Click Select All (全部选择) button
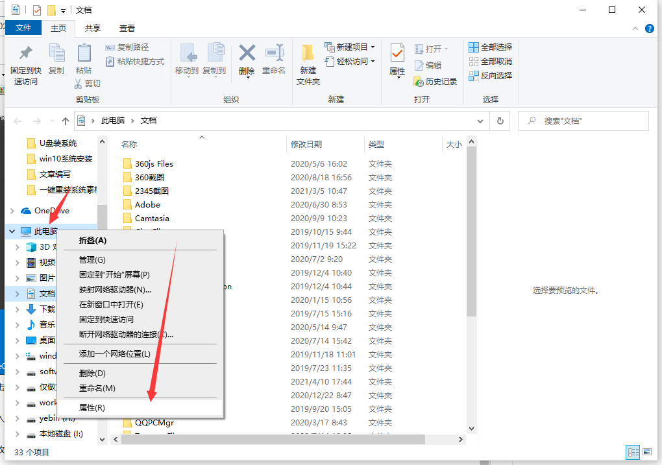662x465 pixels. (x=491, y=47)
